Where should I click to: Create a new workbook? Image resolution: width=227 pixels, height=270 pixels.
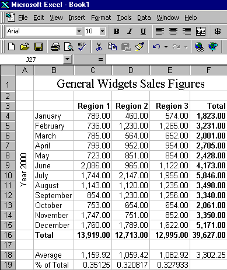click(x=11, y=47)
